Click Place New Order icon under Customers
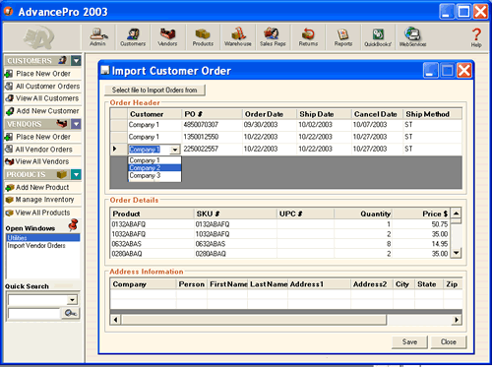 point(9,74)
